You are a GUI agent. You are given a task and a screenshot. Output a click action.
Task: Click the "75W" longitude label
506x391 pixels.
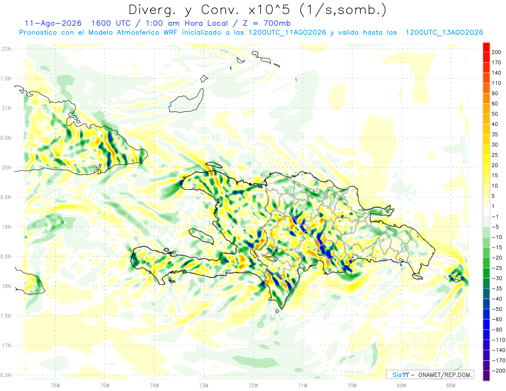point(105,385)
